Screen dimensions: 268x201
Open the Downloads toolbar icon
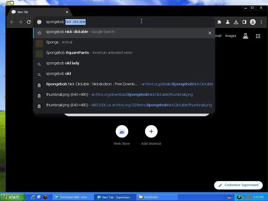[x=236, y=22]
